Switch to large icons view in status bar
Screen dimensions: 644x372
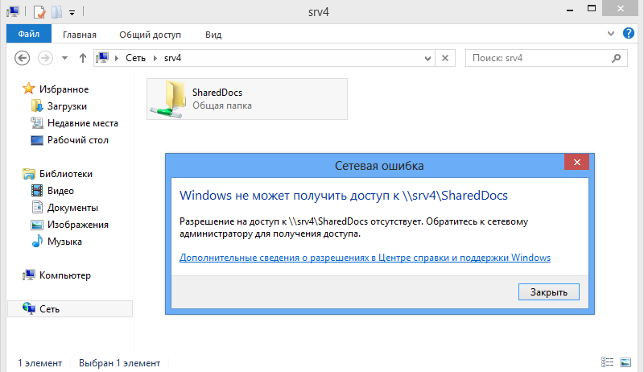point(625,362)
